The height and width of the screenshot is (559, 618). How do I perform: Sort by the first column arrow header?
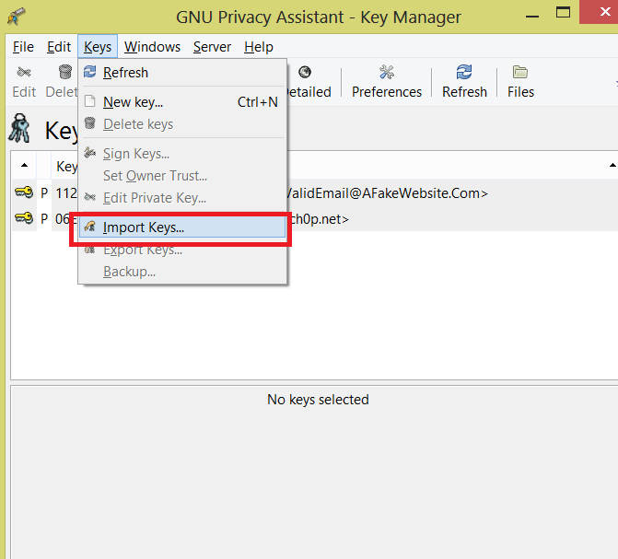(x=25, y=166)
